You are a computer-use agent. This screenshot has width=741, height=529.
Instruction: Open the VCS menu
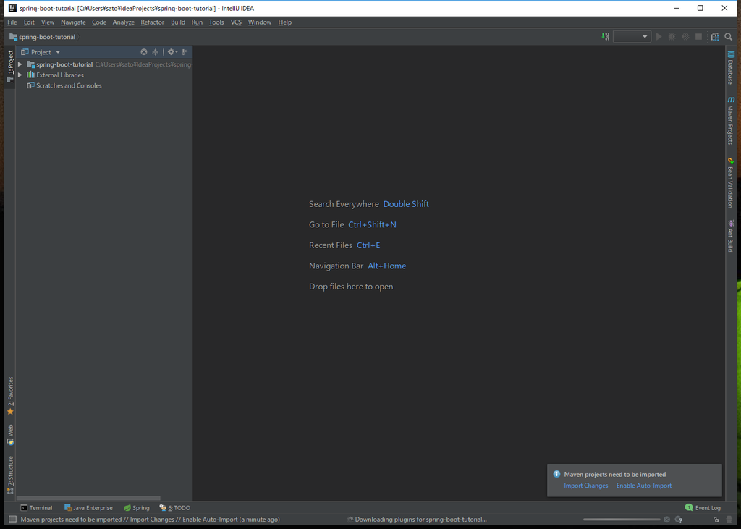click(236, 22)
